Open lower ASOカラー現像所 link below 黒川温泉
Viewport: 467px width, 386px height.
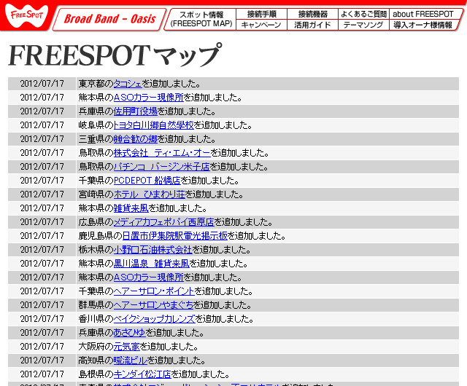pyautogui.click(x=148, y=277)
